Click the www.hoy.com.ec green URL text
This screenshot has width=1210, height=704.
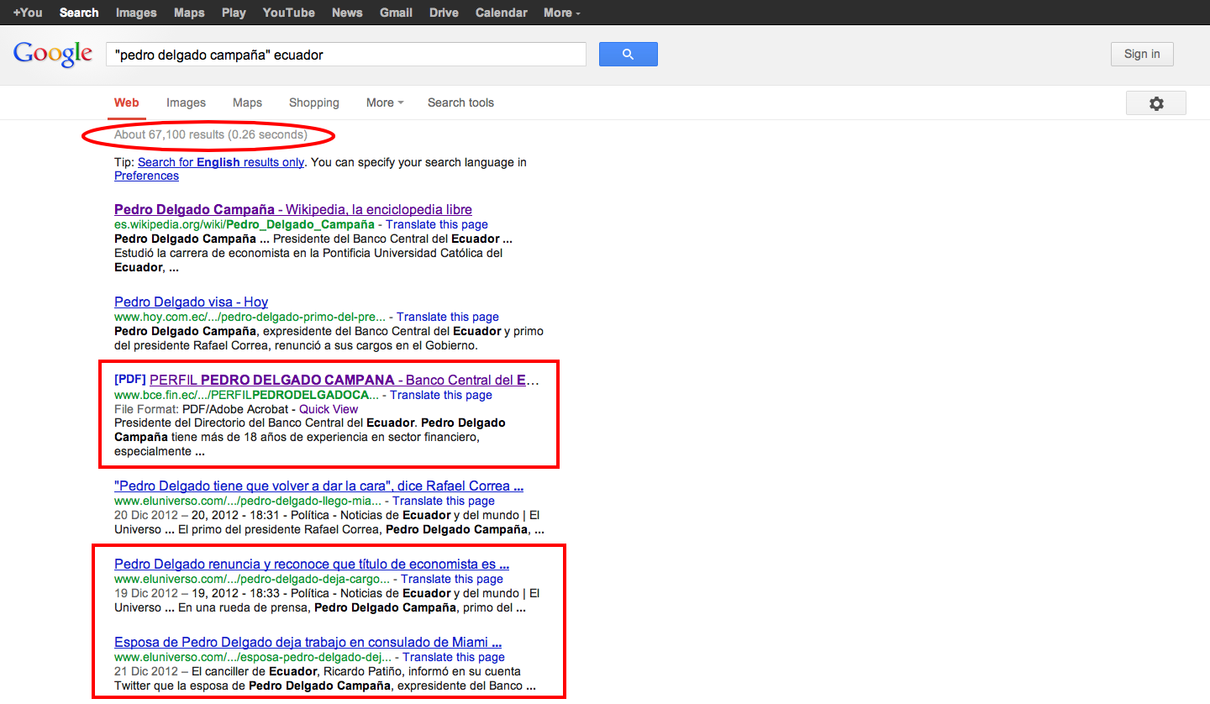click(x=250, y=317)
